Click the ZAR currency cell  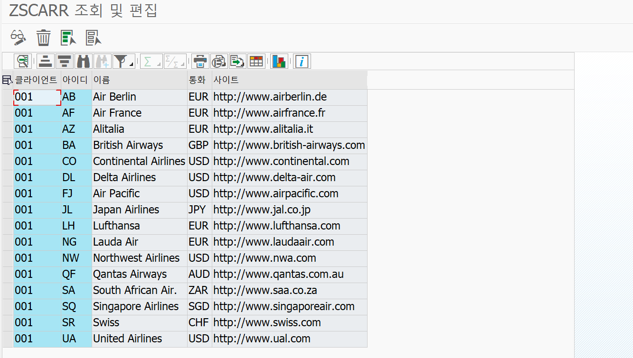coord(199,291)
